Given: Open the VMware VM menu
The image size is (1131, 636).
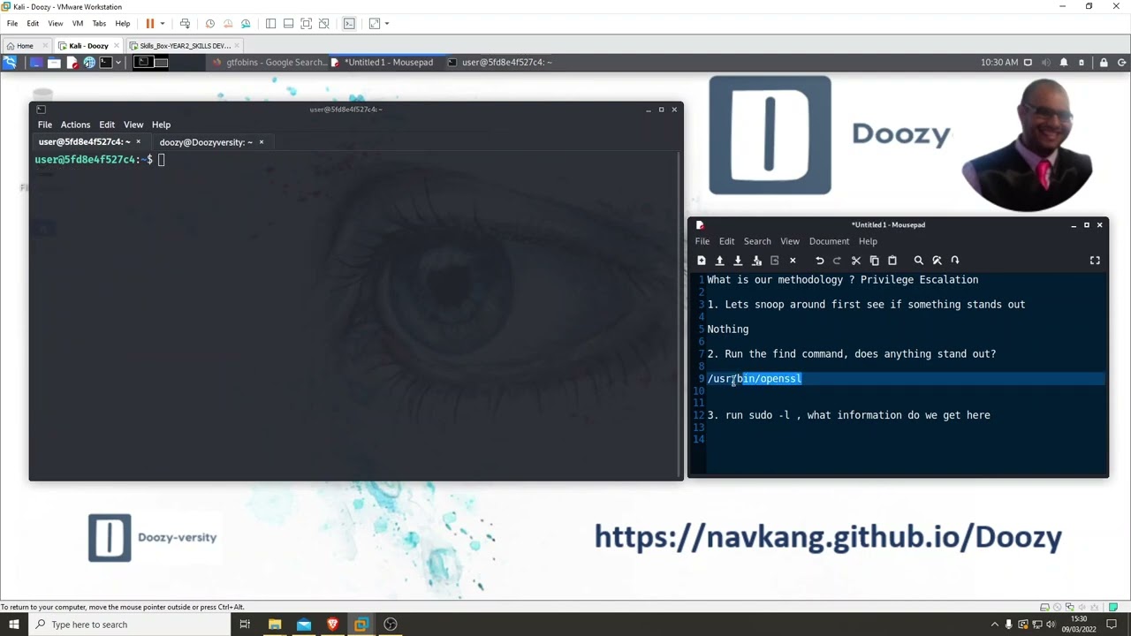Looking at the screenshot, I should (x=77, y=24).
